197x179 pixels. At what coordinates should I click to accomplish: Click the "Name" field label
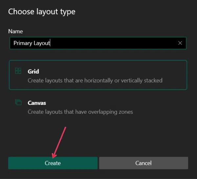(x=15, y=31)
